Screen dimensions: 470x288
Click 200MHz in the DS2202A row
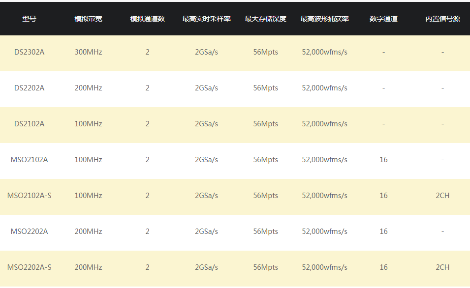(x=88, y=88)
